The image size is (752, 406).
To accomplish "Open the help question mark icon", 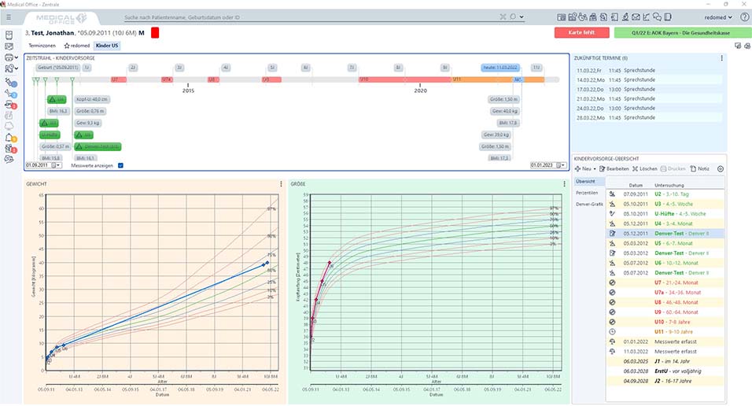I will (x=744, y=17).
